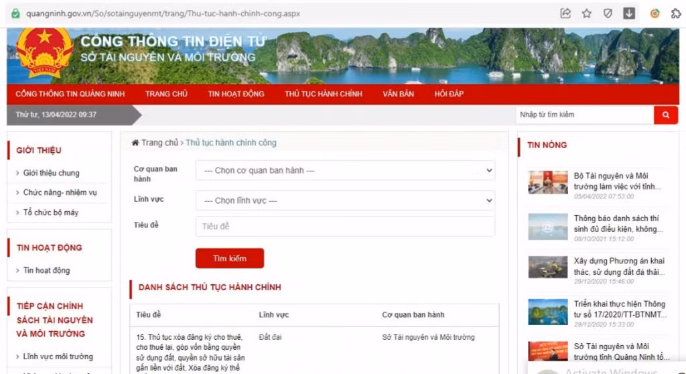The width and height of the screenshot is (686, 374).
Task: Open news Xây dựng Phương án khai thác
Action: 619,266
